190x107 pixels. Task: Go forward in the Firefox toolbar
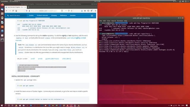tap(10, 11)
